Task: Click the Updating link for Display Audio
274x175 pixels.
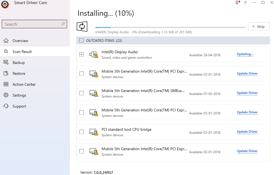Action: [245, 54]
